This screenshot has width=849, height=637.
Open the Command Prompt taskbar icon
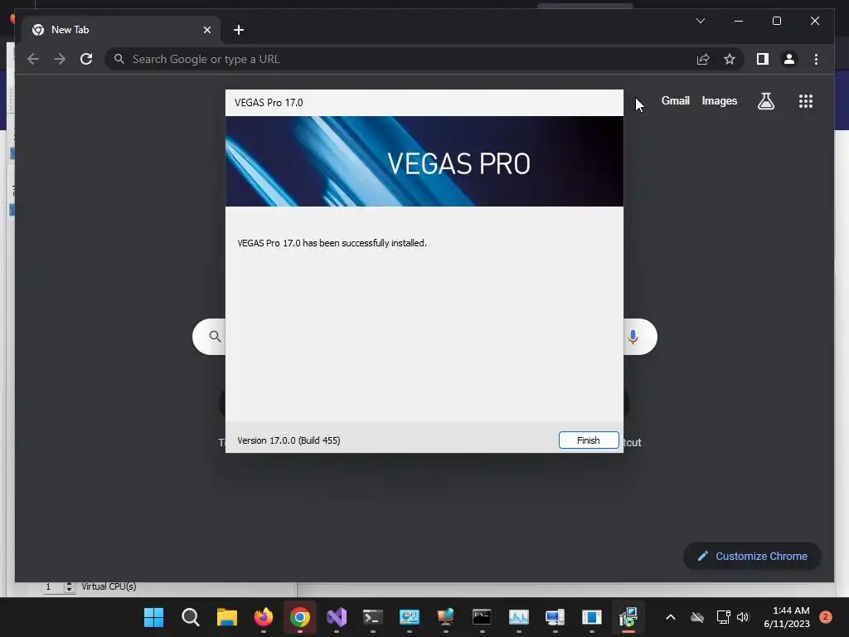pos(482,617)
